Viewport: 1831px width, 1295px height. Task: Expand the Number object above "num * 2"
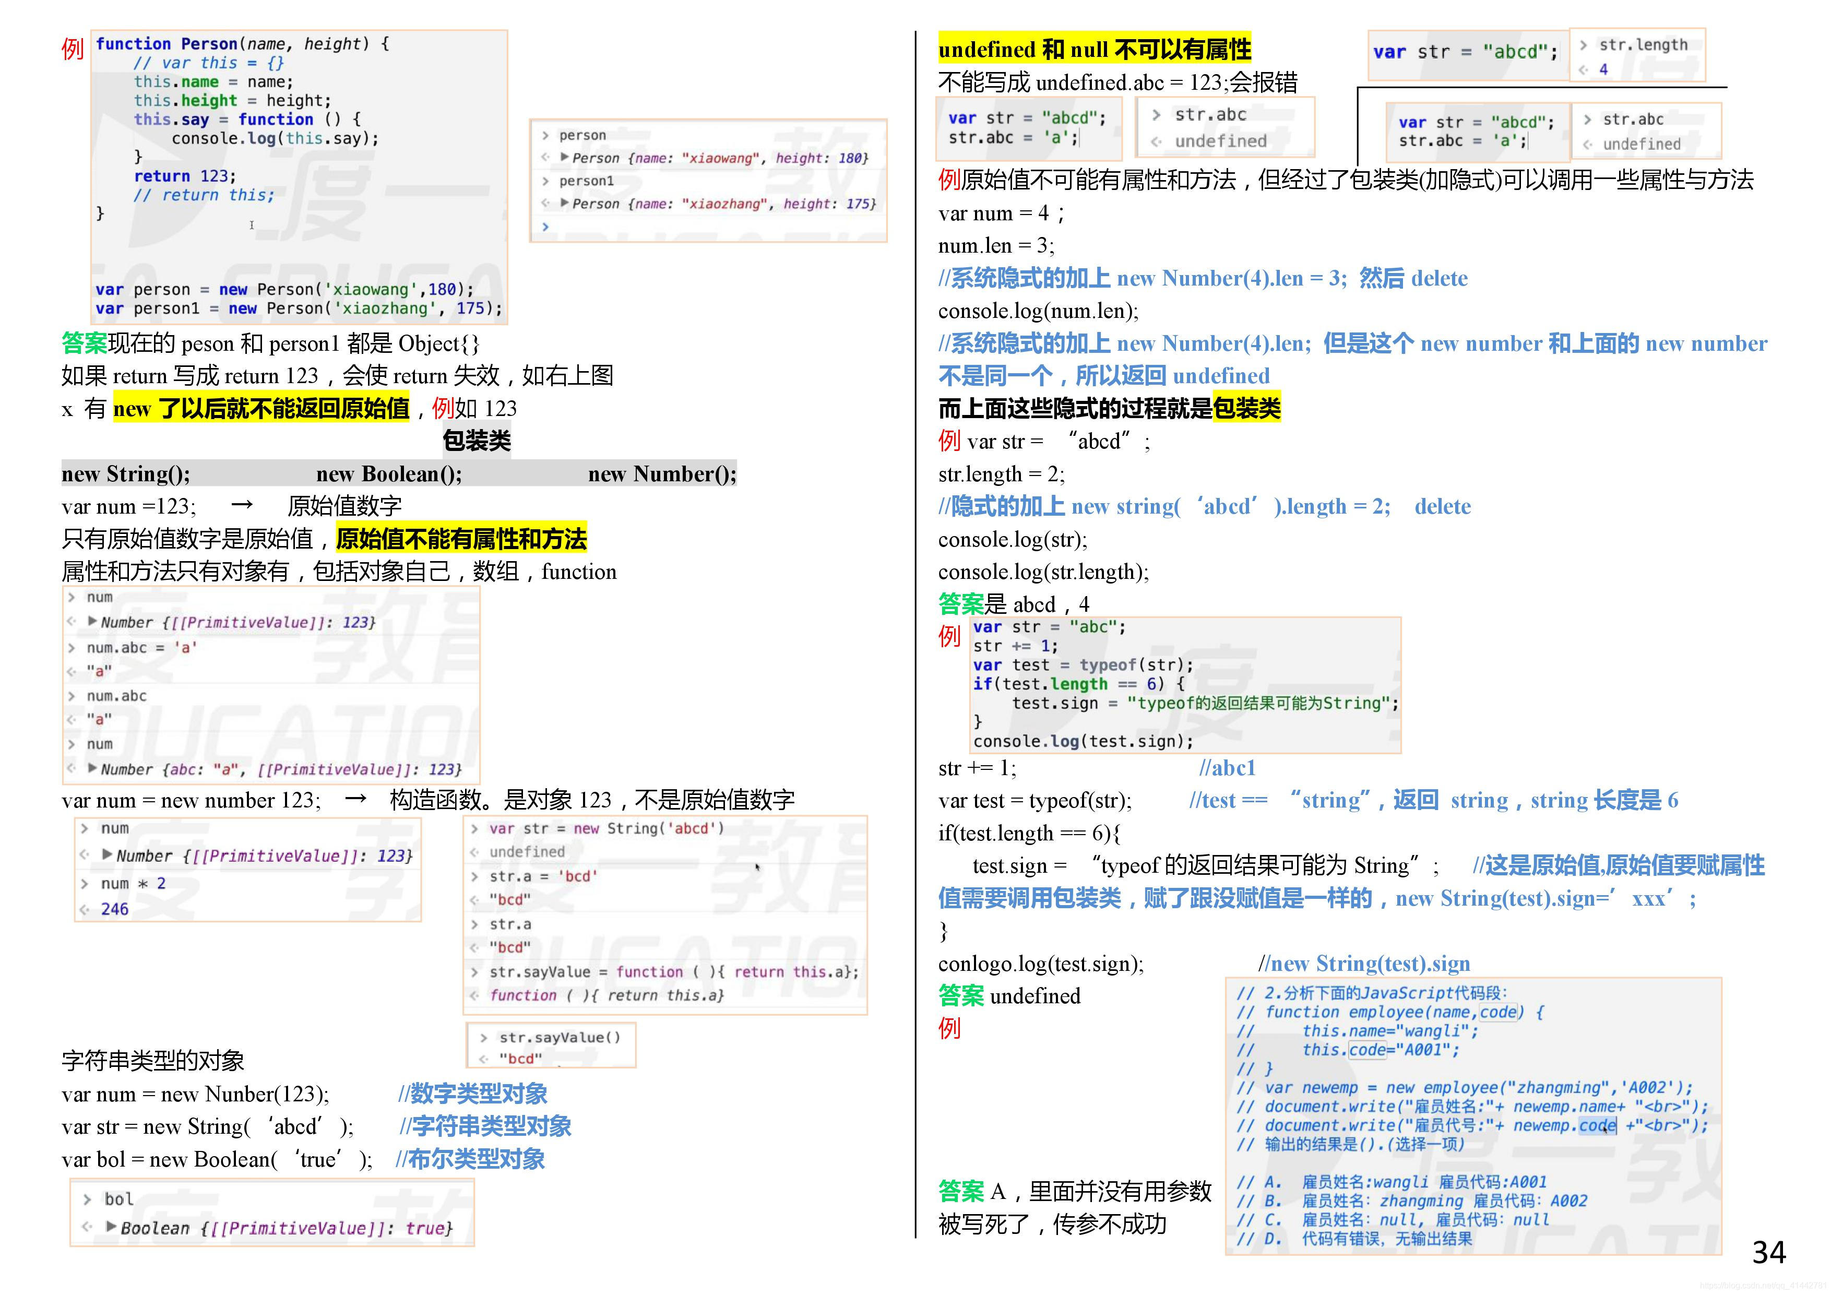(x=108, y=856)
